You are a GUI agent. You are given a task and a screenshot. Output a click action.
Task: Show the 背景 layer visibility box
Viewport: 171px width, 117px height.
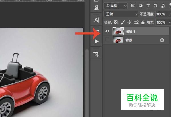[107, 40]
